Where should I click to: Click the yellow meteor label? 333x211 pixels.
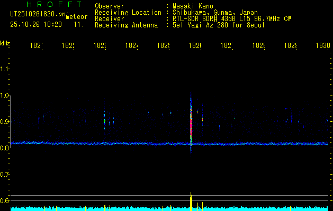click(76, 17)
